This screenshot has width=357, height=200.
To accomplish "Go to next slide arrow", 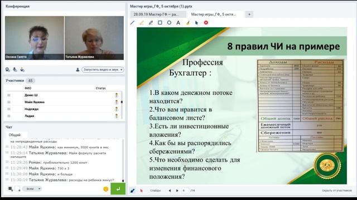I will click(177, 191).
